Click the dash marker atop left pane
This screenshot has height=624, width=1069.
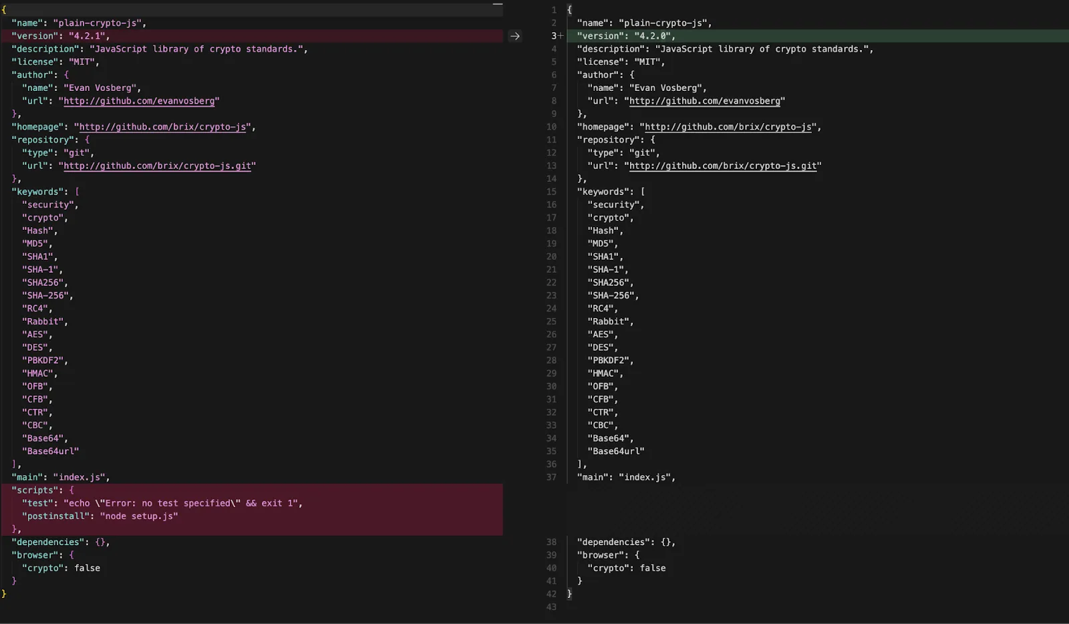coord(497,4)
